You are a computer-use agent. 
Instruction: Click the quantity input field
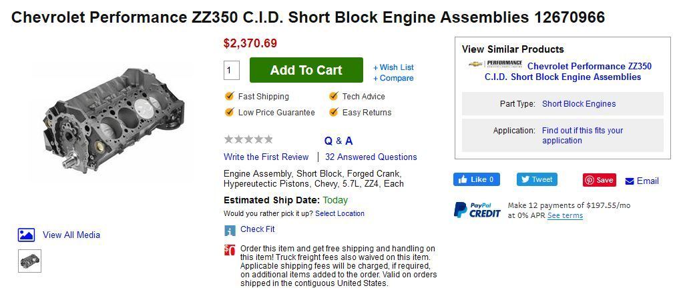click(x=232, y=70)
